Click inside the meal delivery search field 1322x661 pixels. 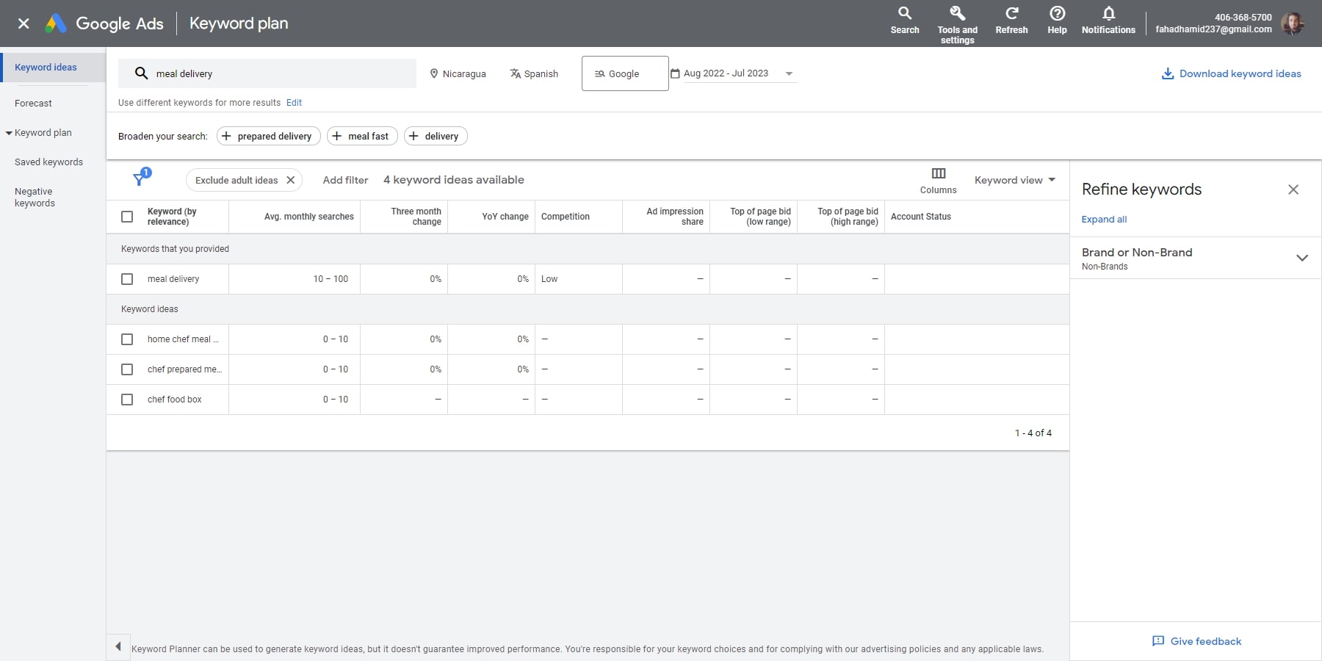point(268,73)
